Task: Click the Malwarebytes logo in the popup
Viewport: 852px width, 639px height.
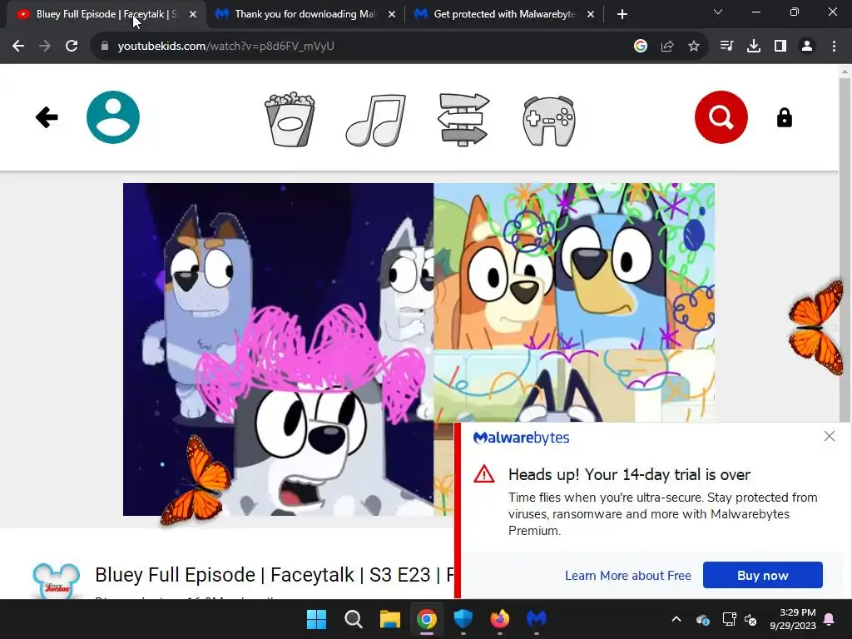Action: coord(521,438)
